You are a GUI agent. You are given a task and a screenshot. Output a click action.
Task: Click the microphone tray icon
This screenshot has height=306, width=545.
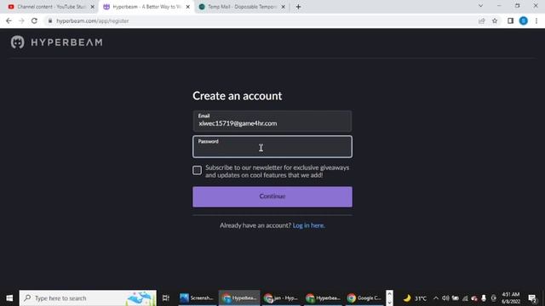click(x=484, y=298)
